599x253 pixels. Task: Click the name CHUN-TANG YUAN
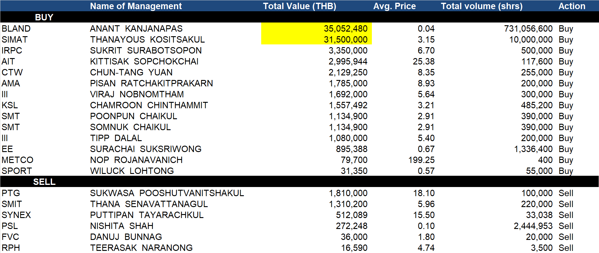tap(131, 72)
